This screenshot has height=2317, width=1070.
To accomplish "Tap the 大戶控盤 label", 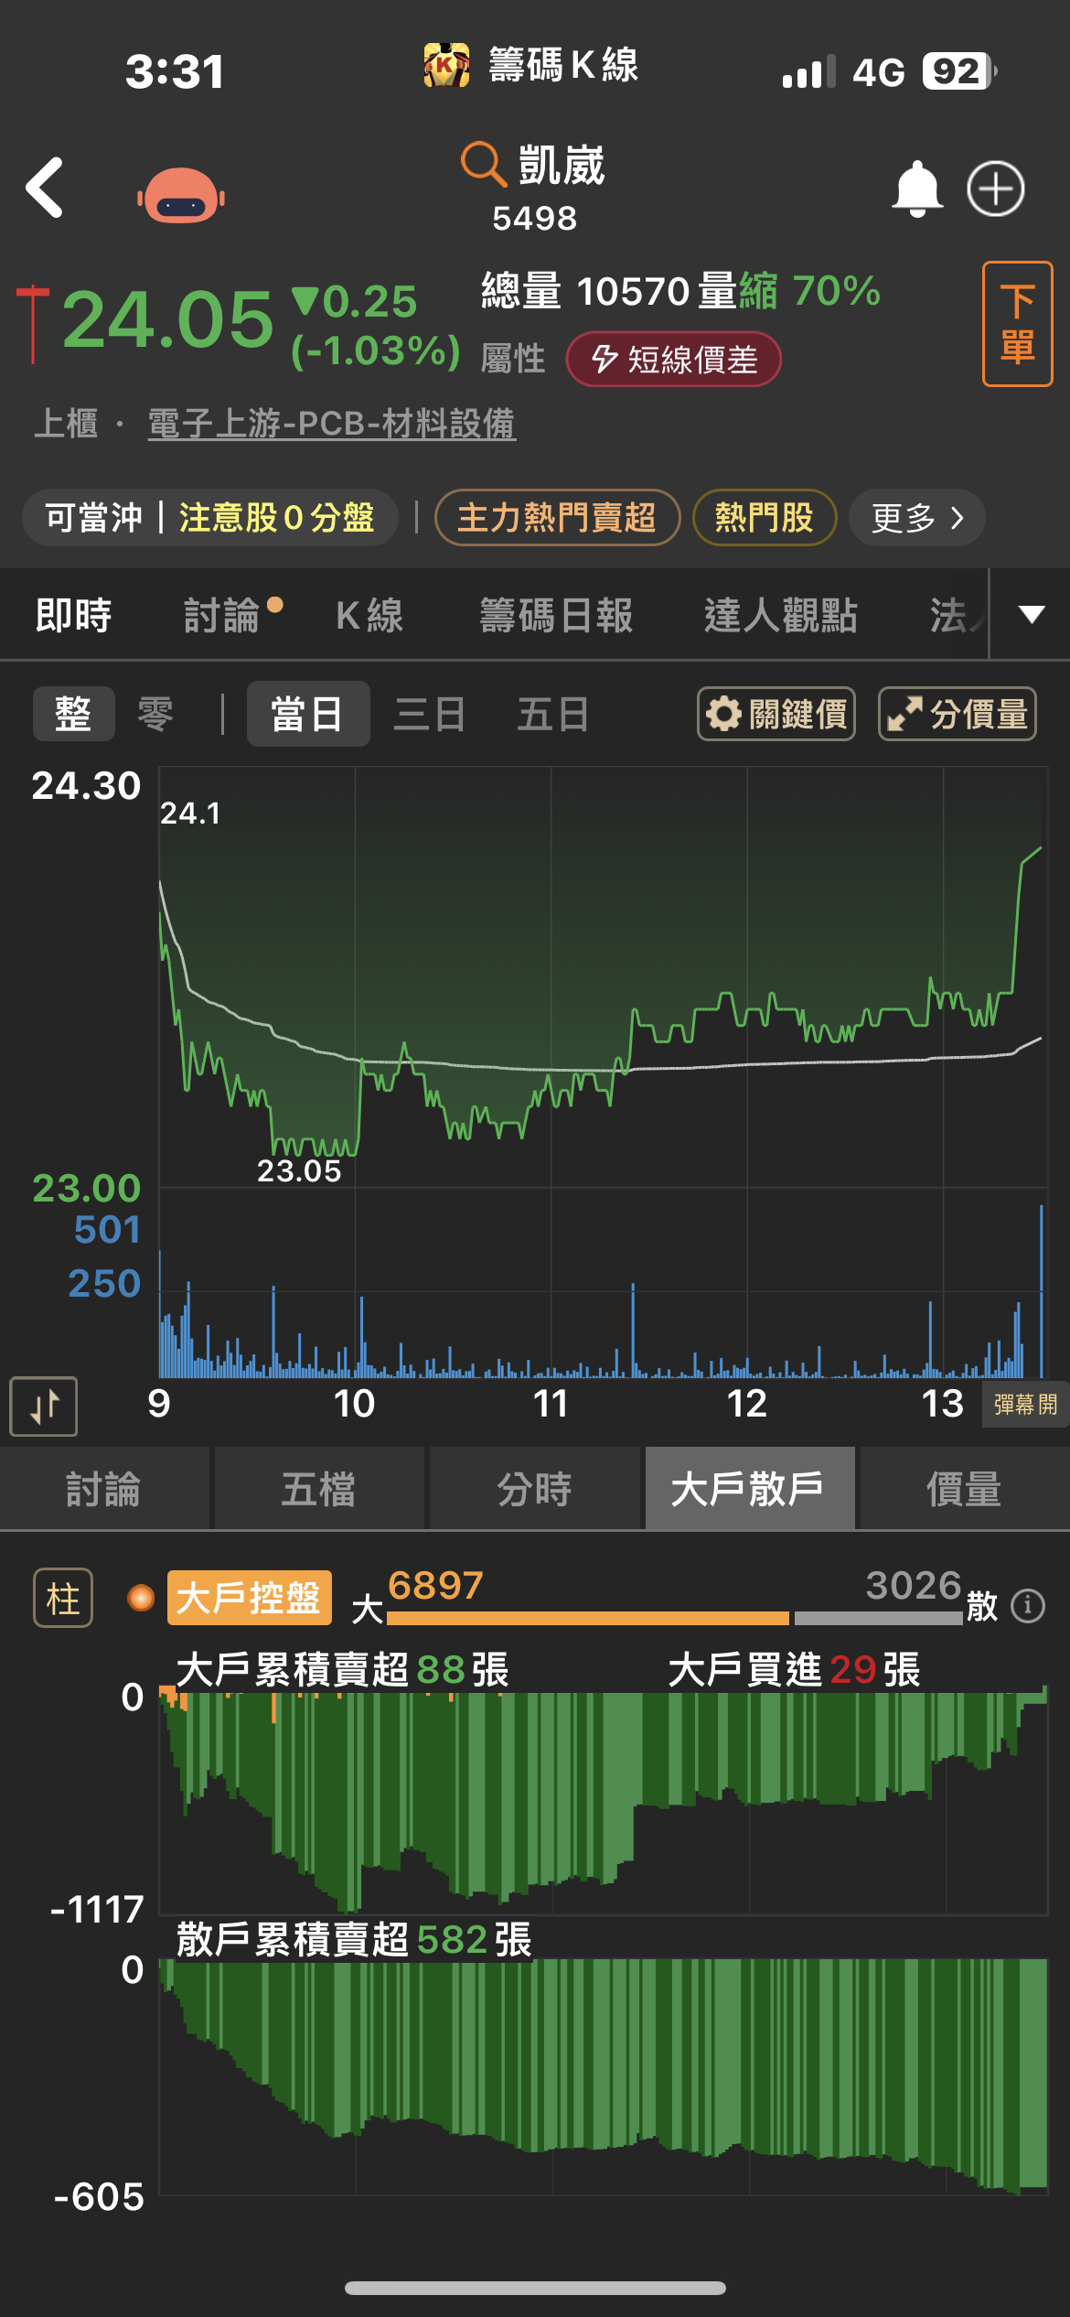I will pos(249,1598).
